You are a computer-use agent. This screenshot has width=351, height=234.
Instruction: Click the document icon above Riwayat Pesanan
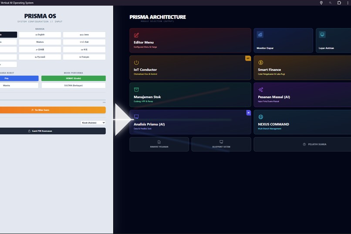[x=159, y=142]
